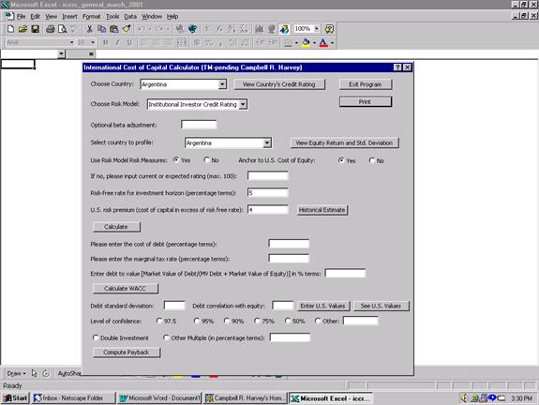The height and width of the screenshot is (405, 539).
Task: Open the font size dropdown
Action: 93,42
